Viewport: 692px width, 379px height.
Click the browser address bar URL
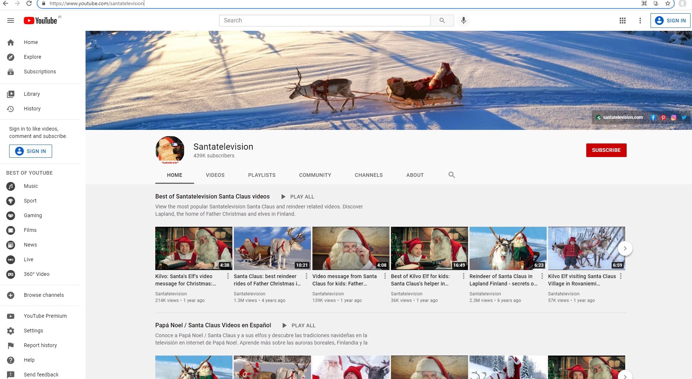click(97, 3)
